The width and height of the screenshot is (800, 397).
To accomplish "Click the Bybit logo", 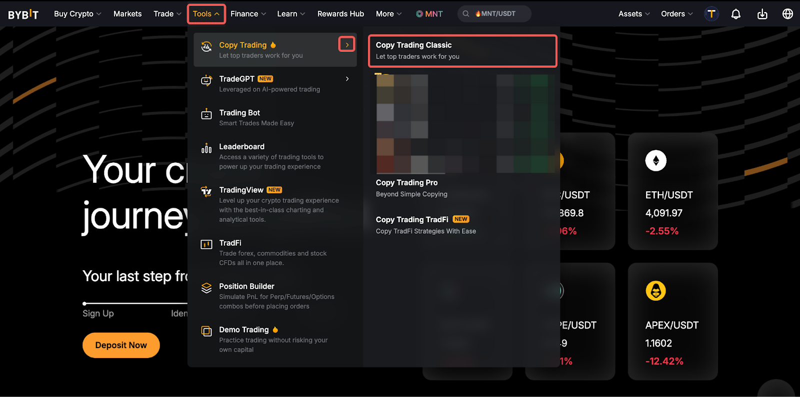I will coord(23,14).
